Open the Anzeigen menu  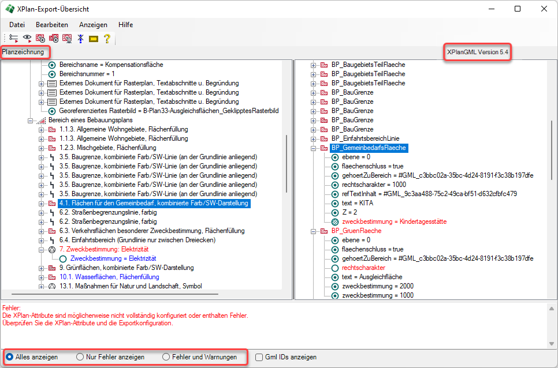click(93, 25)
